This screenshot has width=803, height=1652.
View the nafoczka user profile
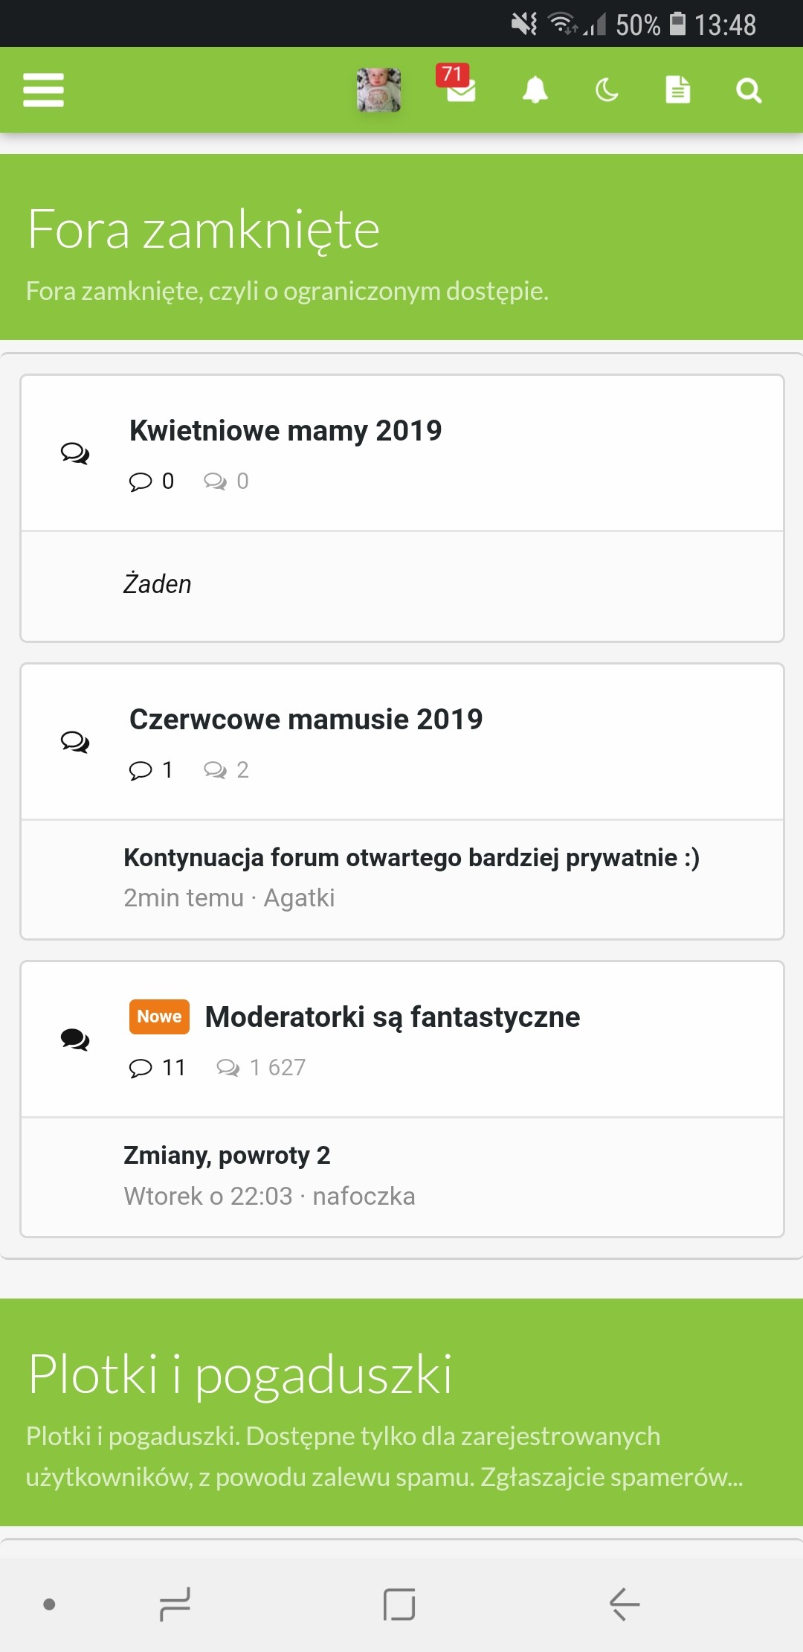[364, 1196]
